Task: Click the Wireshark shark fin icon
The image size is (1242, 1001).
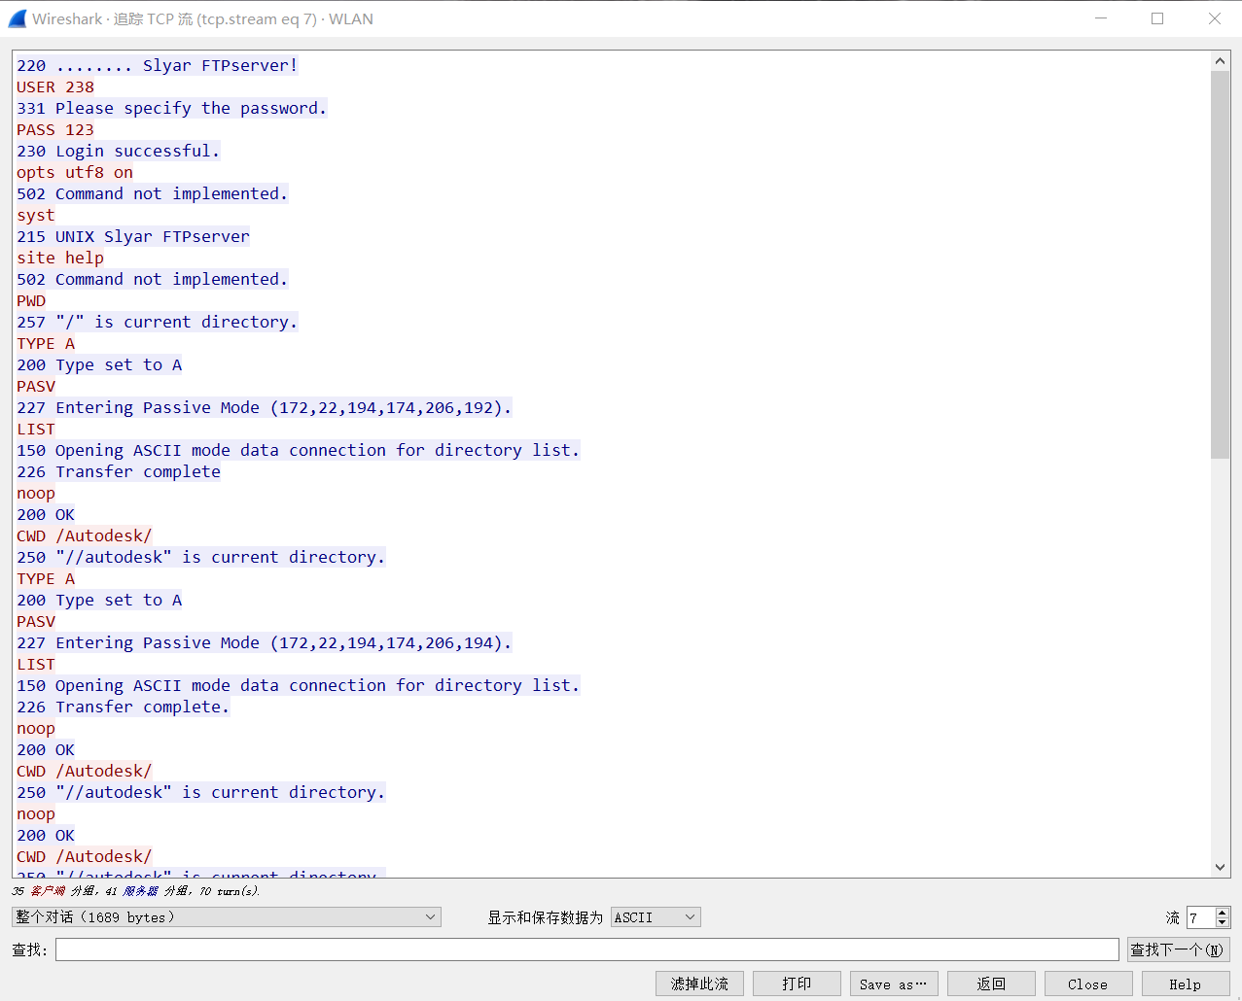Action: click(x=17, y=18)
